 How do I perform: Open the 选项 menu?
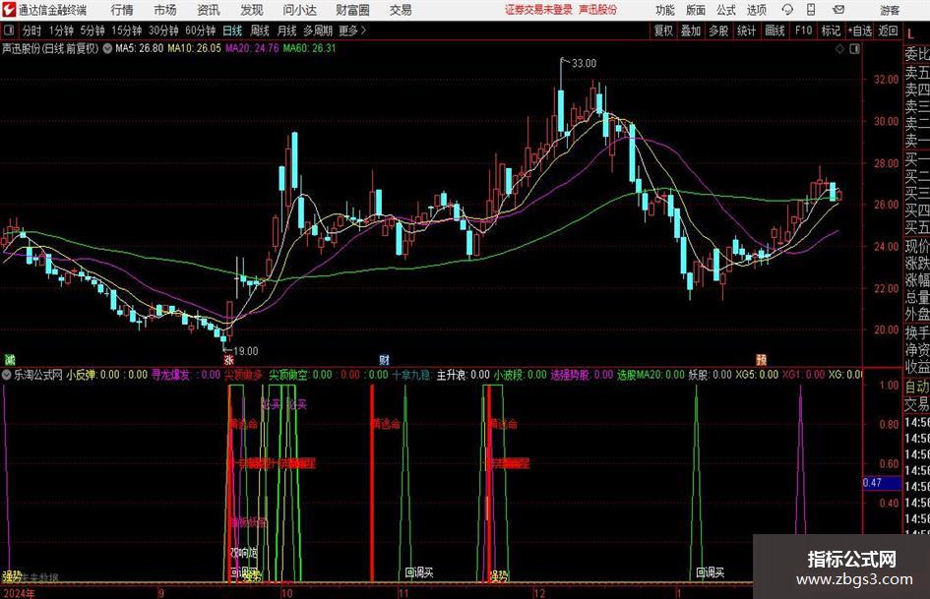click(756, 10)
